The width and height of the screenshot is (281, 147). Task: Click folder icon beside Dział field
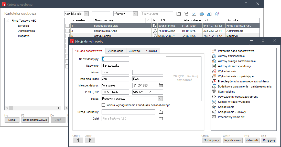tap(161, 119)
